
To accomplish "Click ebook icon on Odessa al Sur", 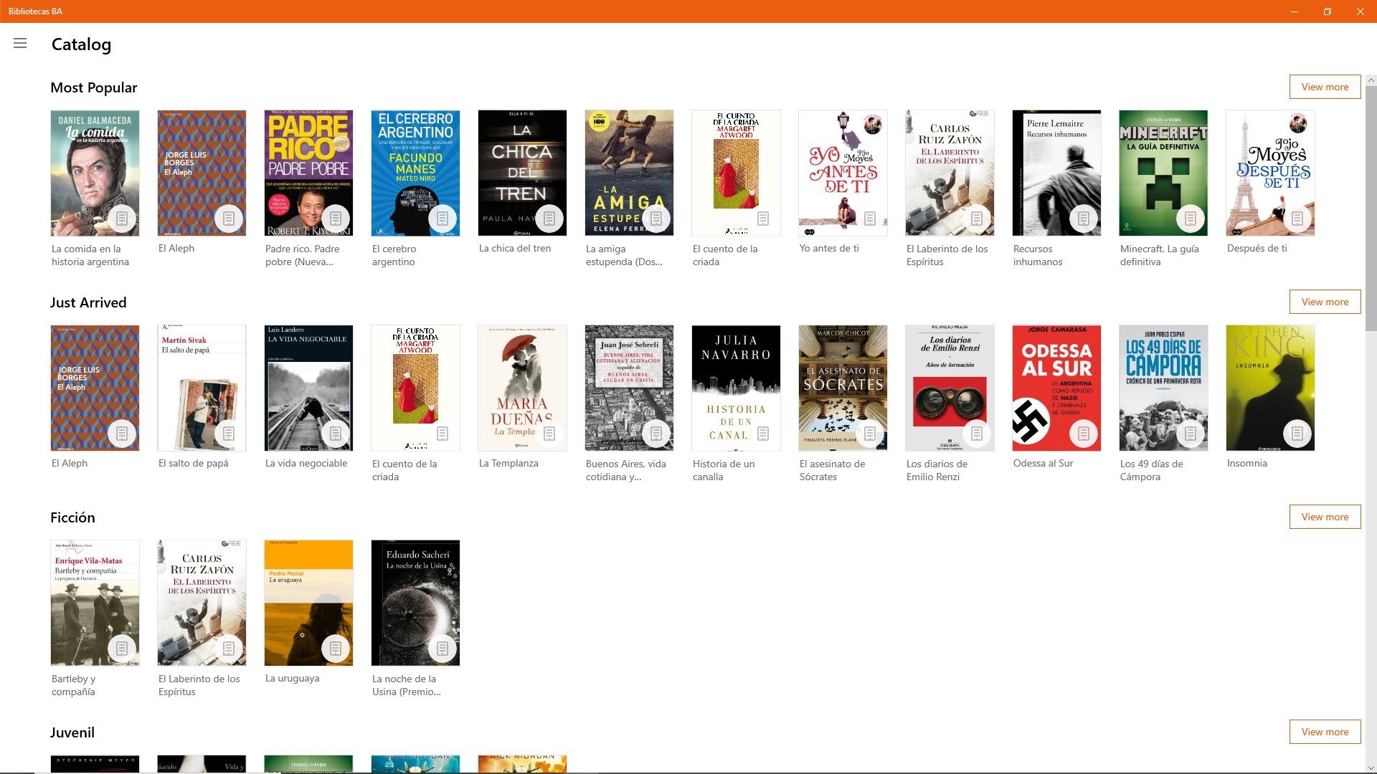I will (1084, 434).
